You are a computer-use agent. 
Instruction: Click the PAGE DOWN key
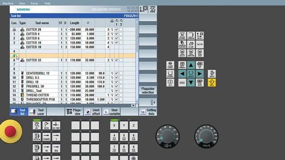tap(199, 83)
